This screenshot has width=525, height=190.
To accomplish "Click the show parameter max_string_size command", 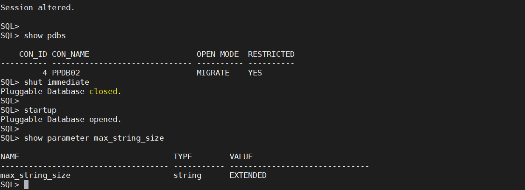I will click(94, 138).
